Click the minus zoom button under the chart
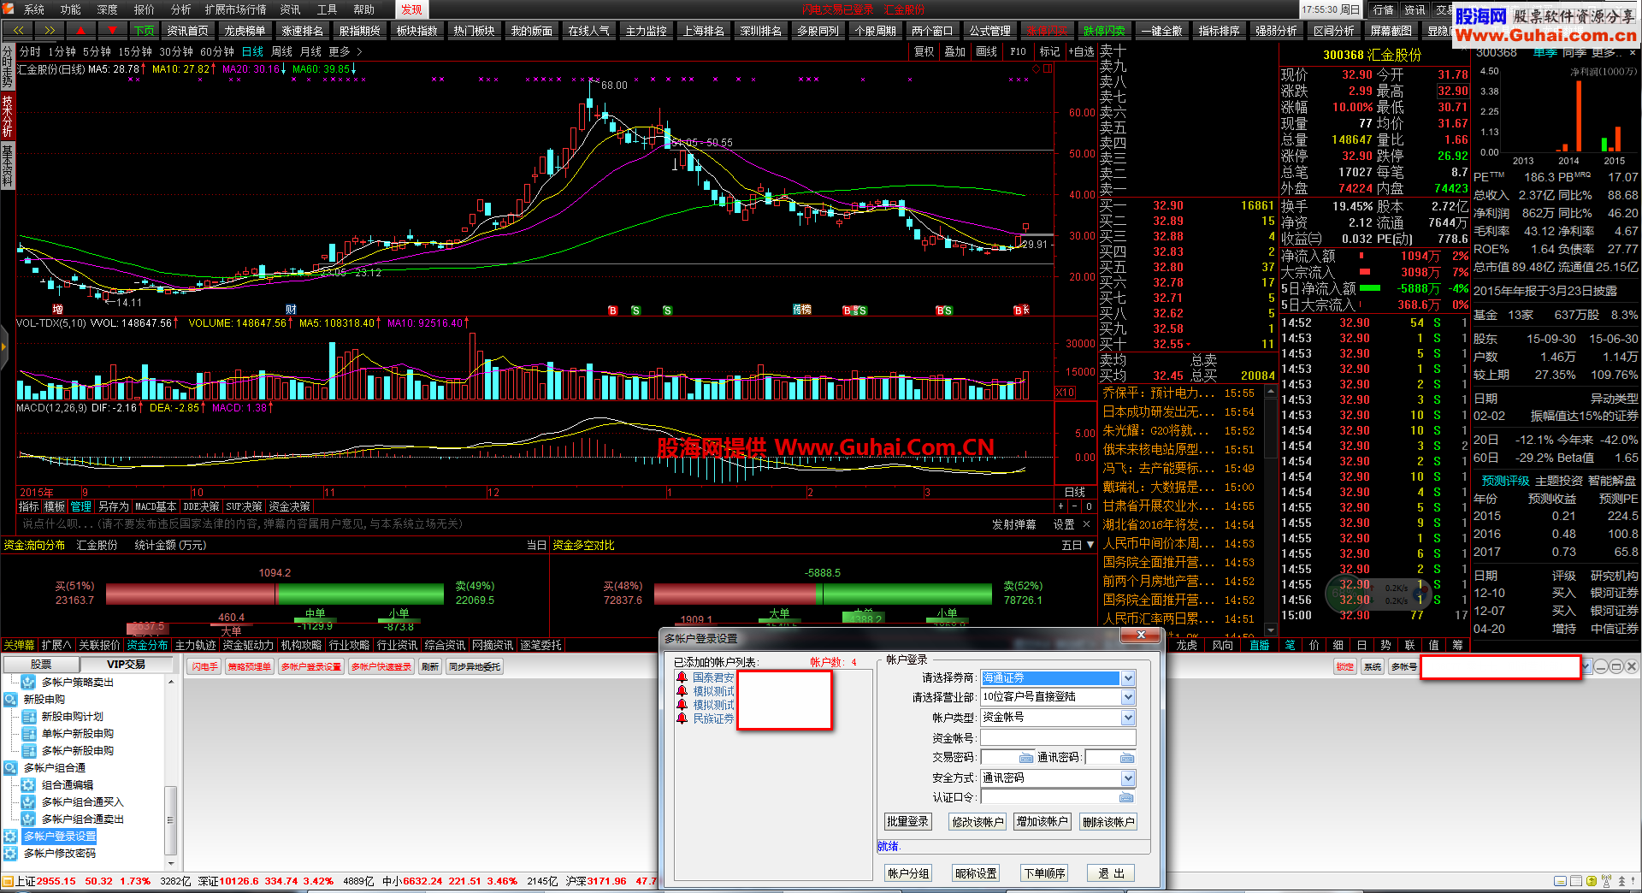 [1075, 506]
